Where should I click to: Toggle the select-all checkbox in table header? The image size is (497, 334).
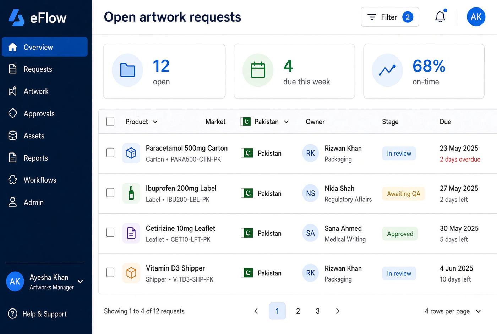coord(110,122)
